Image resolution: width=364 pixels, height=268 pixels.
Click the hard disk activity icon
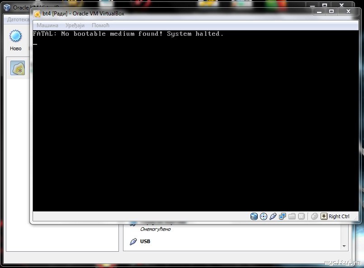click(x=254, y=216)
